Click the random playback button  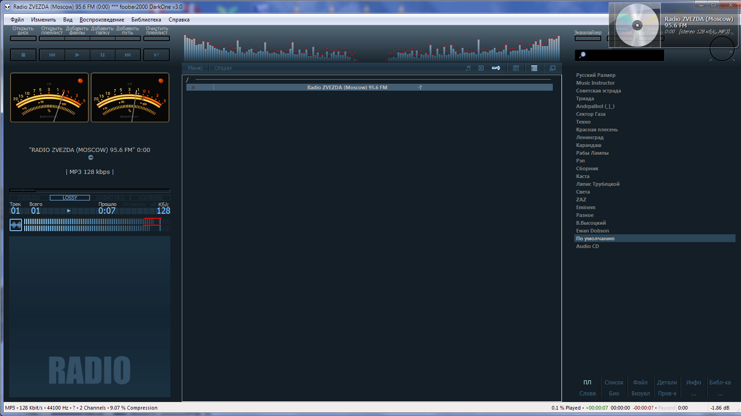[x=157, y=55]
